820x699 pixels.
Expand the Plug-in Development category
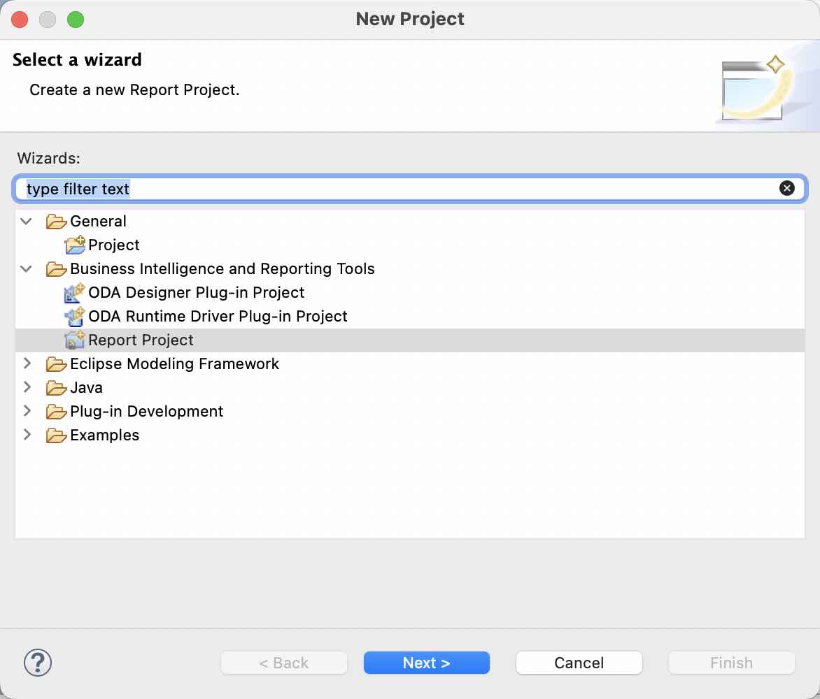click(x=27, y=411)
